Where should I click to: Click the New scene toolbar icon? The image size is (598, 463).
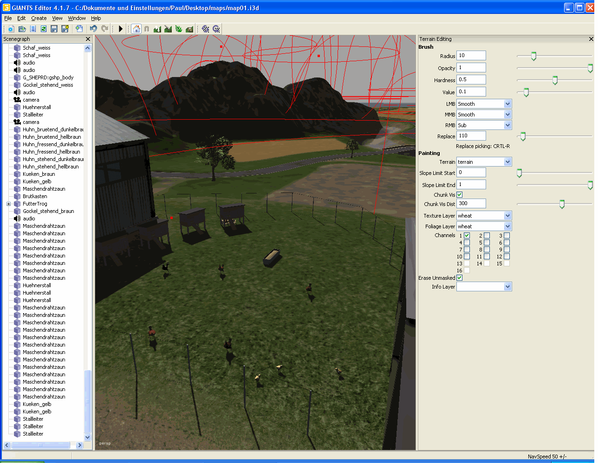point(11,29)
